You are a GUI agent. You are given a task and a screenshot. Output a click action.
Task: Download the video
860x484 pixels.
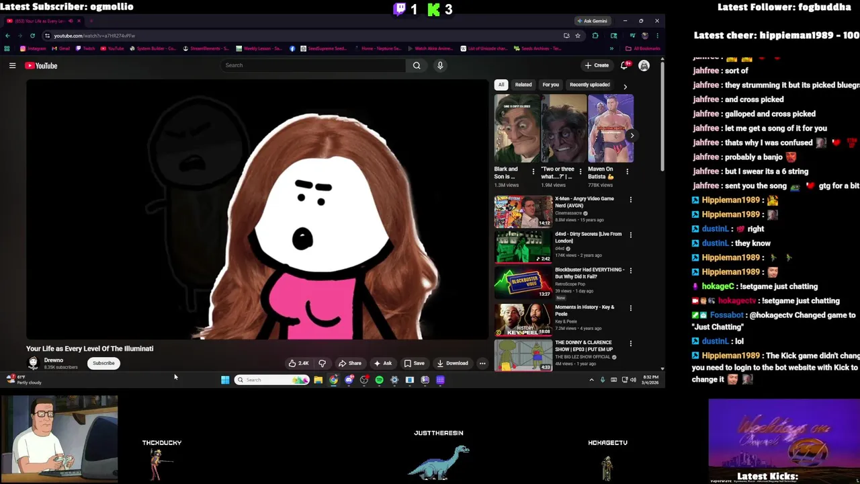(x=452, y=363)
